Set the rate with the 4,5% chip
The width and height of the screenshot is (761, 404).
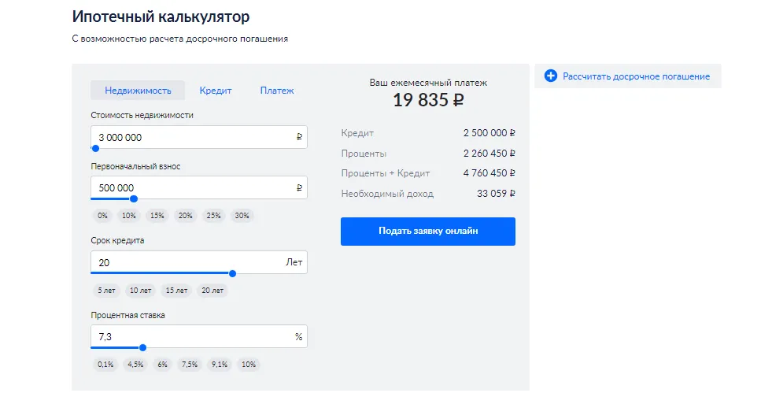point(135,365)
